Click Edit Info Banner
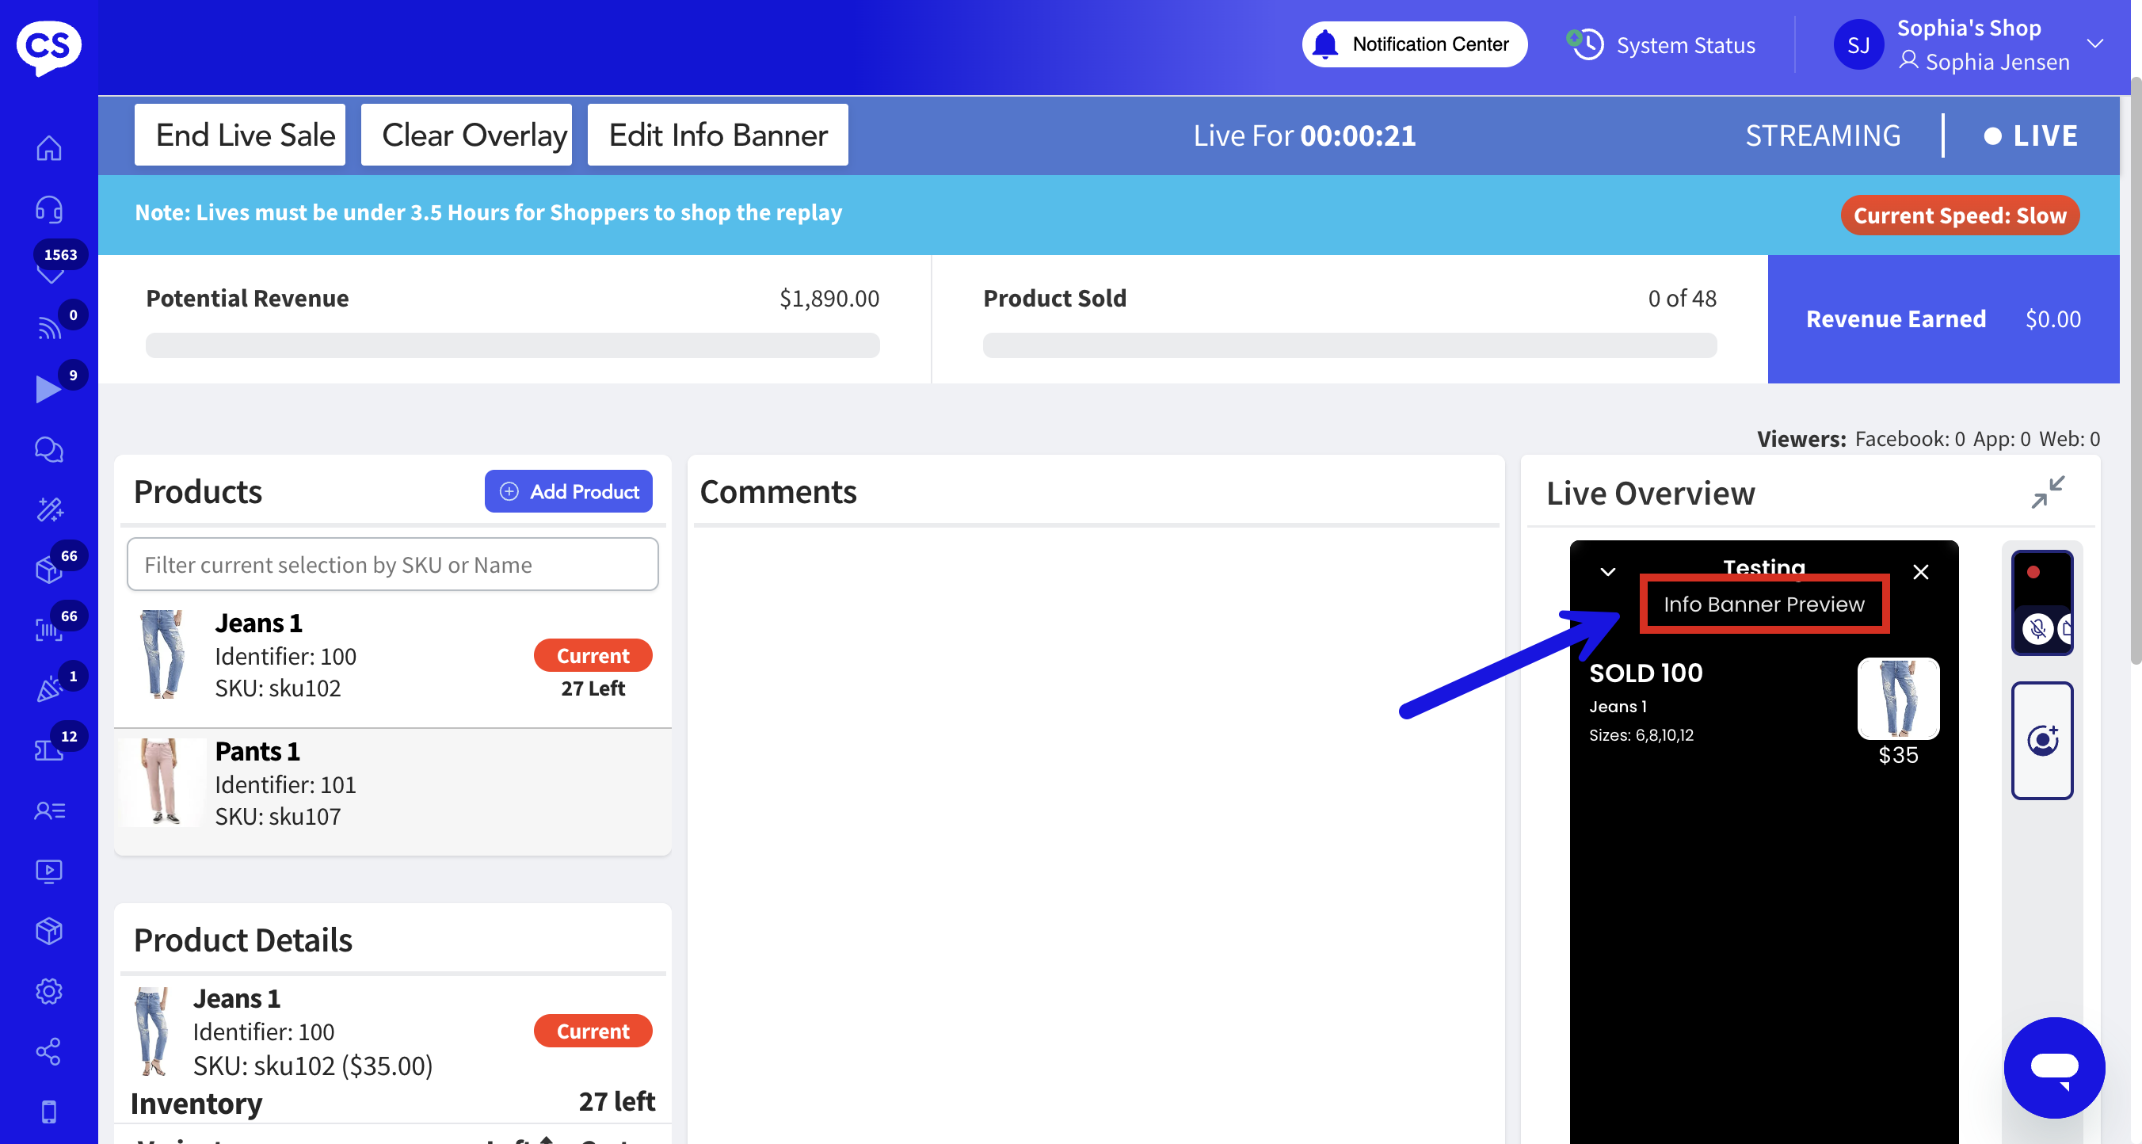This screenshot has height=1144, width=2142. point(718,135)
